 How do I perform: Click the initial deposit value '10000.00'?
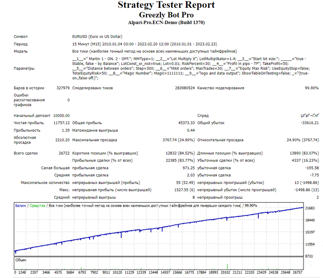point(62,116)
